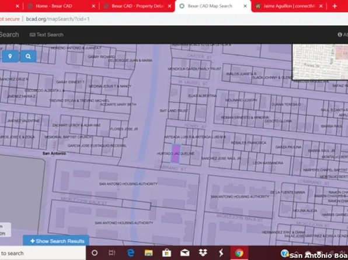Open Text Search in the navigation bar

click(46, 34)
